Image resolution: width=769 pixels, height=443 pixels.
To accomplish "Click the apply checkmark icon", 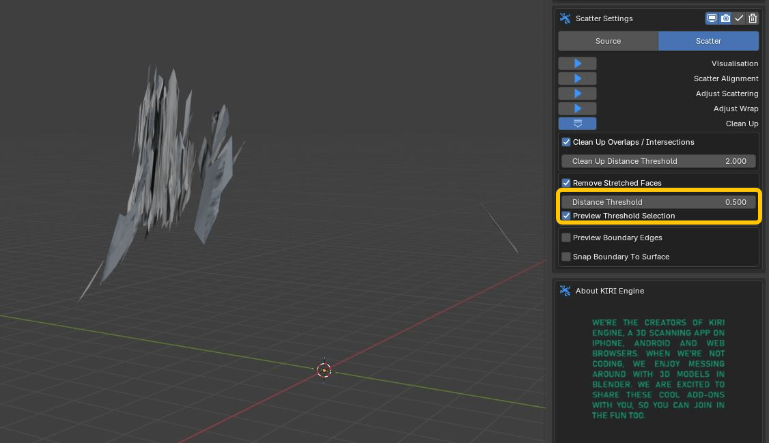I will 739,18.
